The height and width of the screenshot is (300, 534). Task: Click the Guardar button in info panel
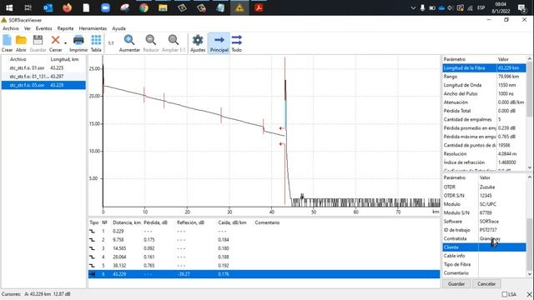[x=456, y=284]
